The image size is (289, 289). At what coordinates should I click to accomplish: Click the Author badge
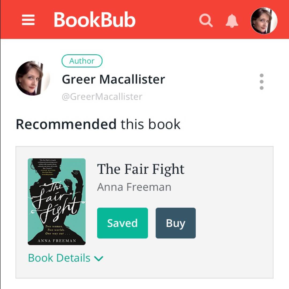[x=82, y=61]
